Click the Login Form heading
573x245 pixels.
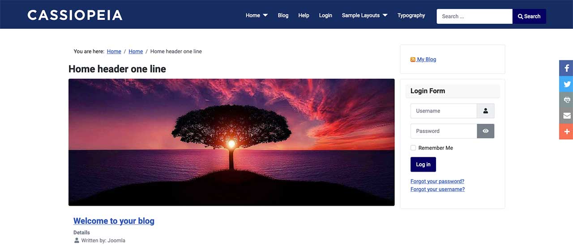coord(428,91)
